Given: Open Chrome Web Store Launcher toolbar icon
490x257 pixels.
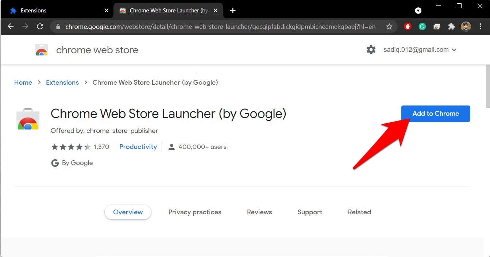Looking at the screenshot, I should tap(437, 26).
